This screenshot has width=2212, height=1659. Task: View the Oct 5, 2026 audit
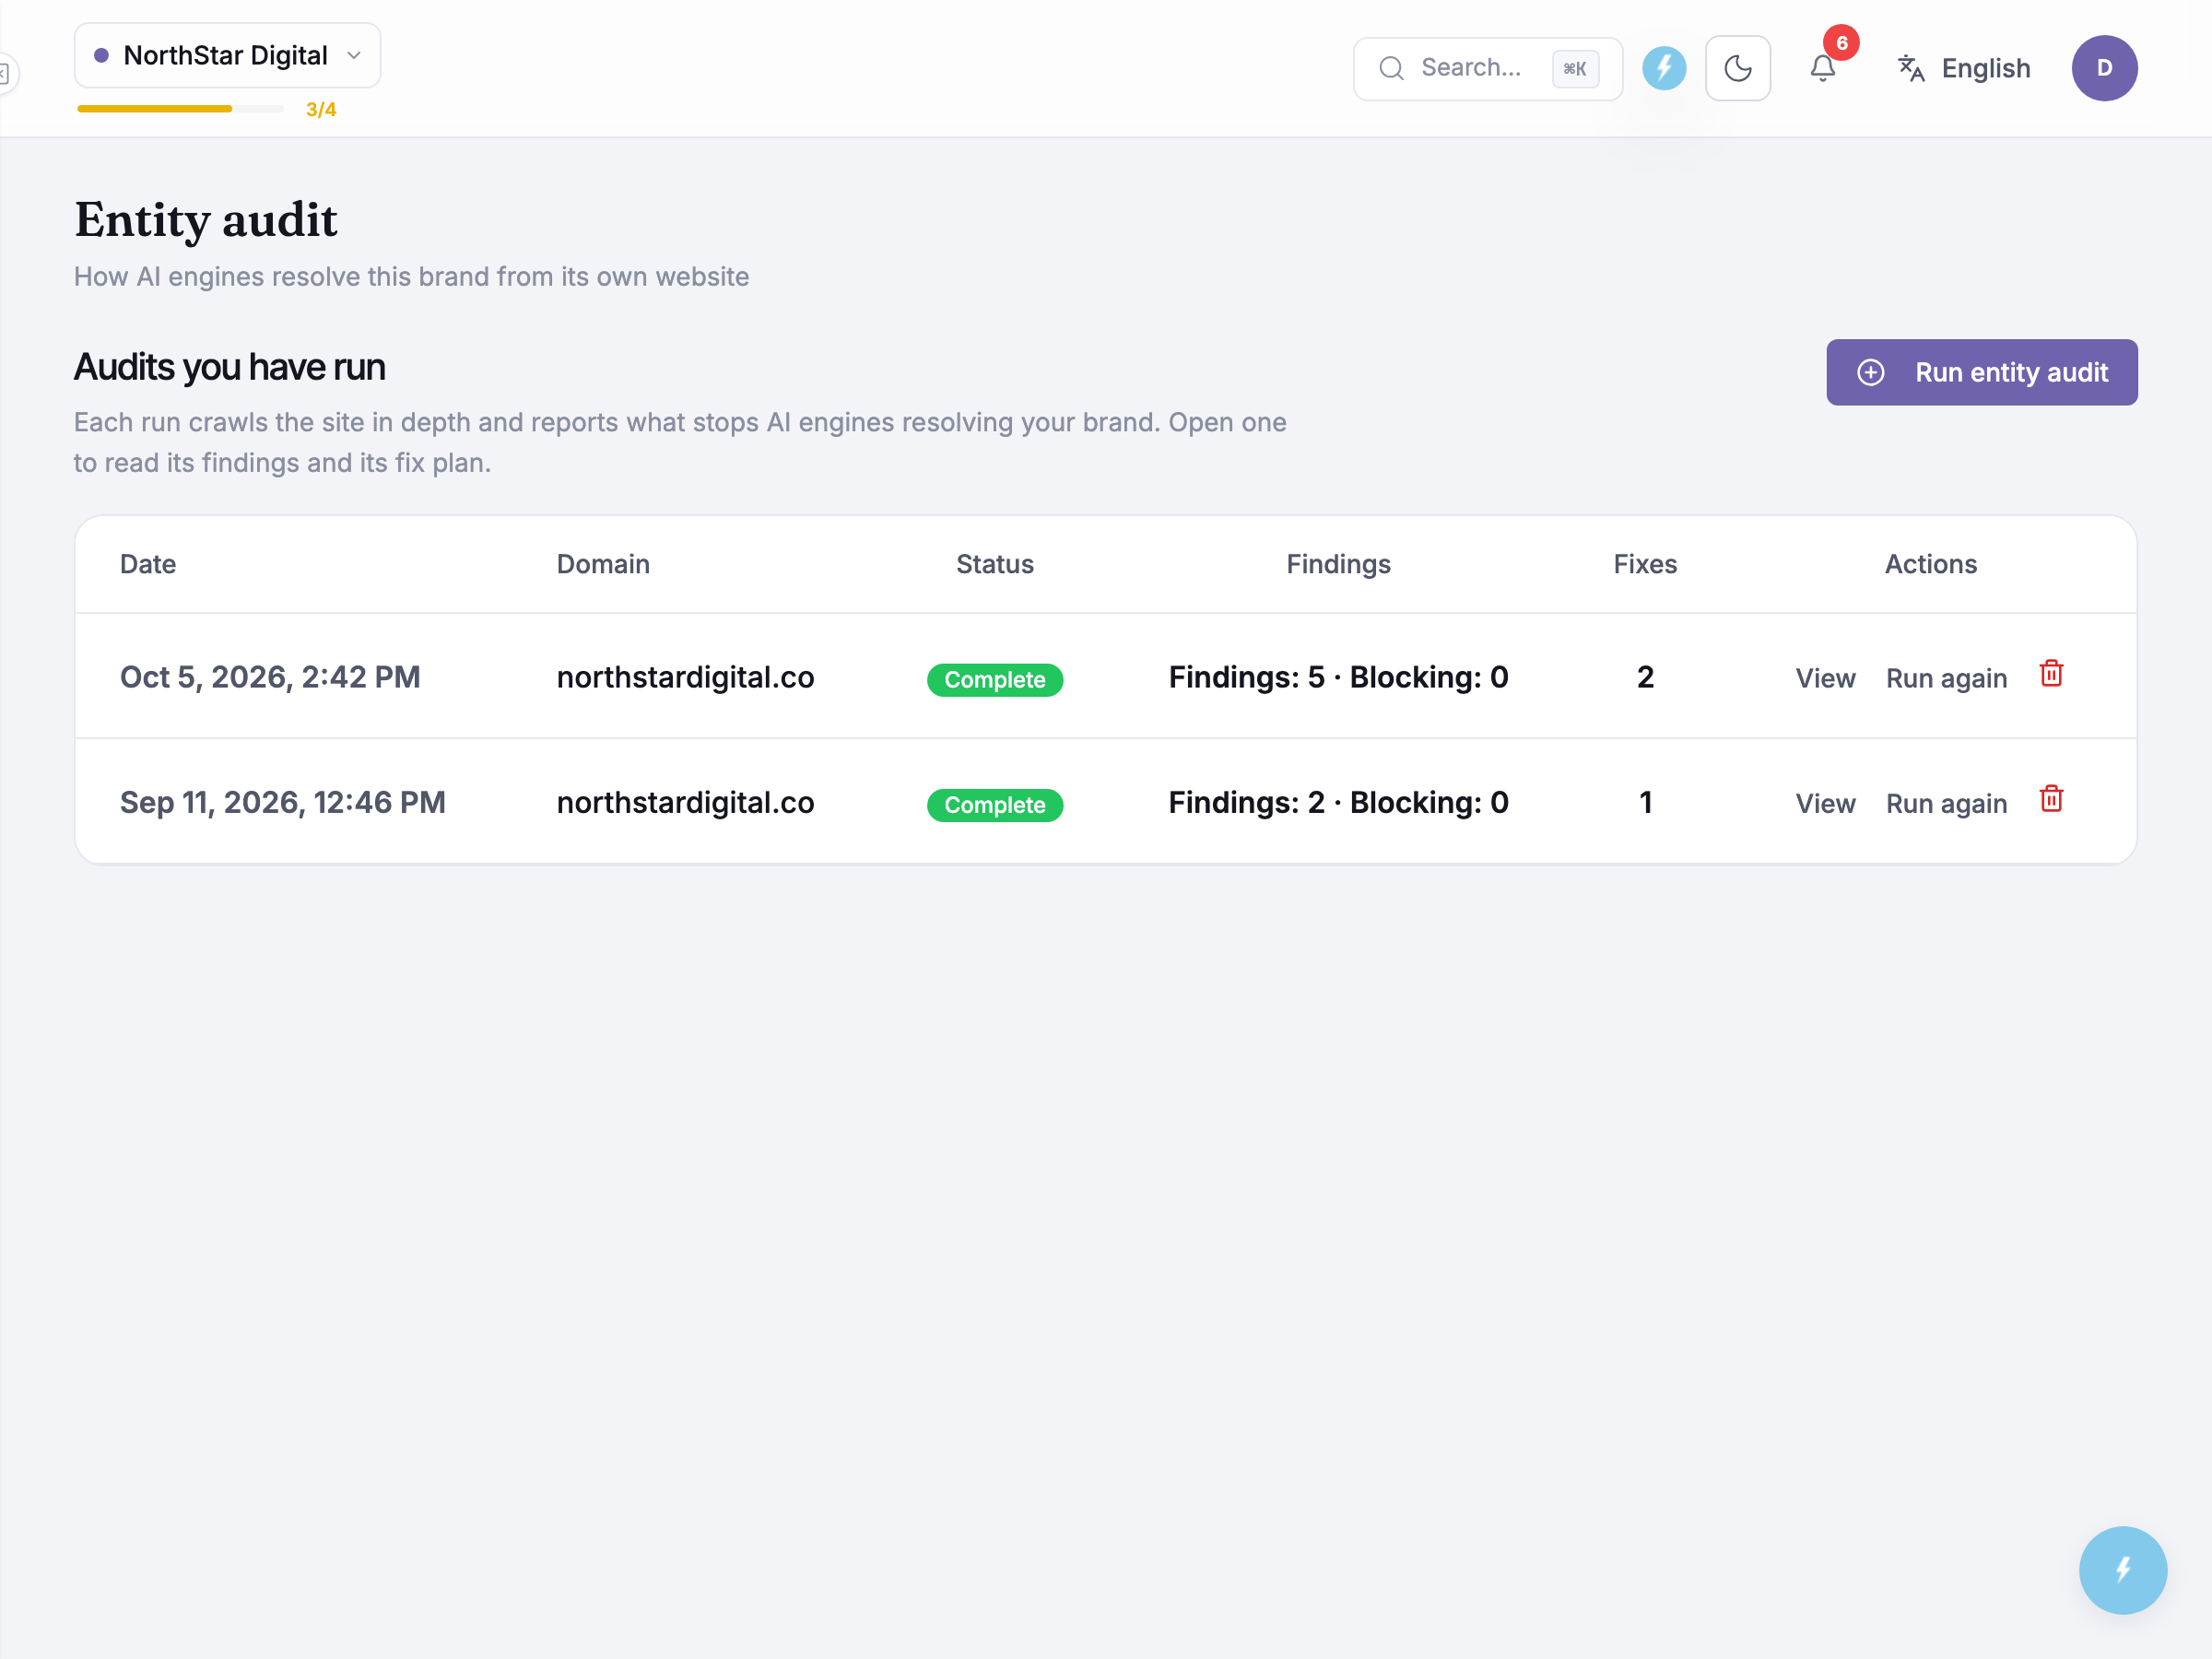(x=1824, y=678)
